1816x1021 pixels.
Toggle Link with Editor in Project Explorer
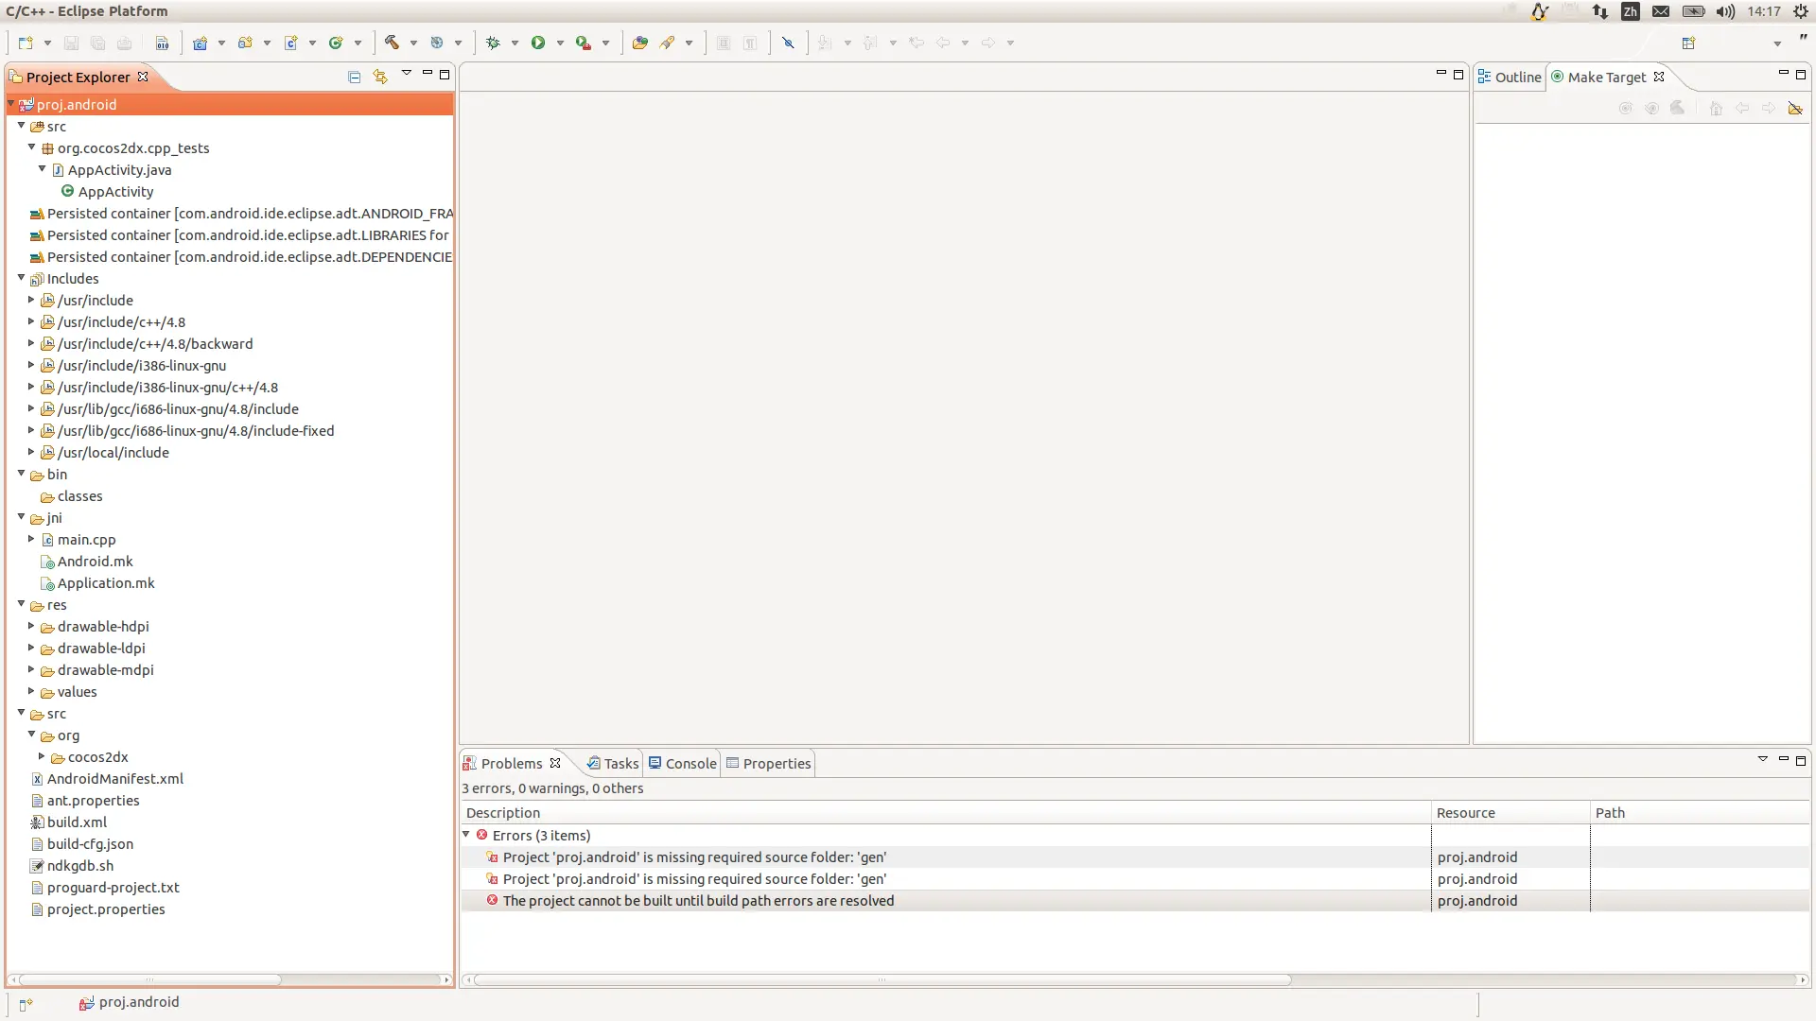[380, 78]
